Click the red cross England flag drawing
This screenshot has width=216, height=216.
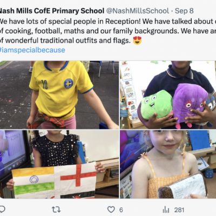pyautogui.click(x=78, y=176)
